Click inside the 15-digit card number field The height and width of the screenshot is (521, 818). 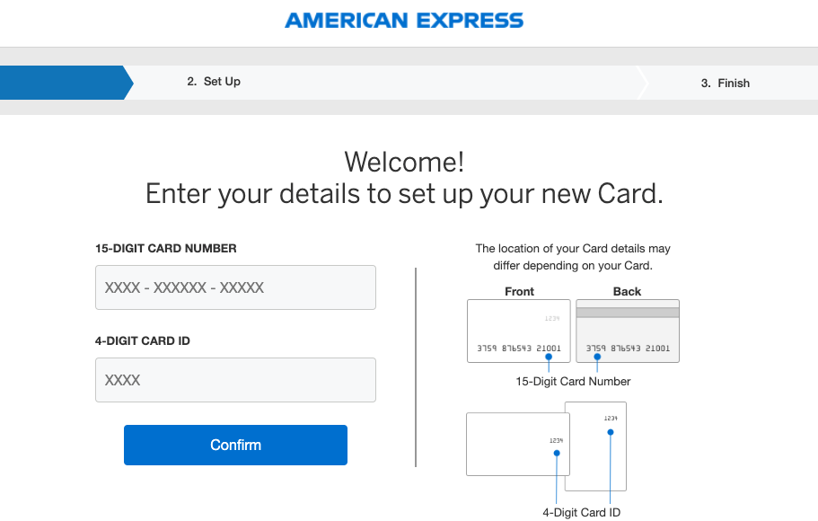pyautogui.click(x=235, y=287)
